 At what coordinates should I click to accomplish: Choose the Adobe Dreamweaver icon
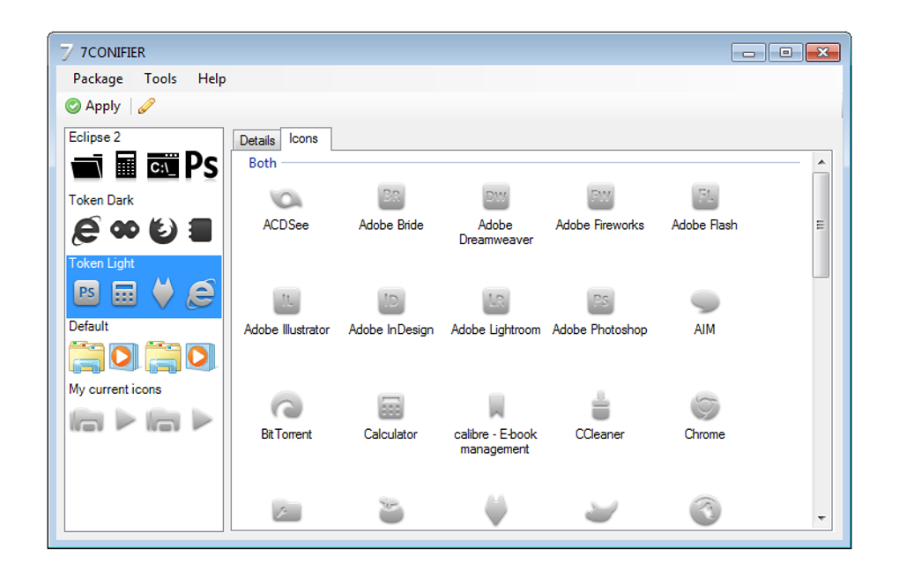pyautogui.click(x=496, y=197)
